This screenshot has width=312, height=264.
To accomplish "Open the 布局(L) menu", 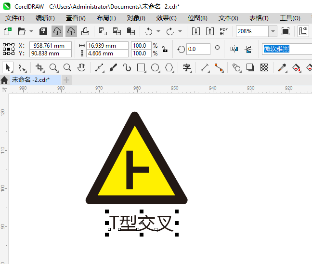I will click(106, 18).
